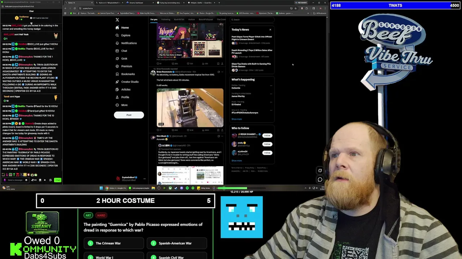Open more options on Elon Musk's post

click(222, 136)
